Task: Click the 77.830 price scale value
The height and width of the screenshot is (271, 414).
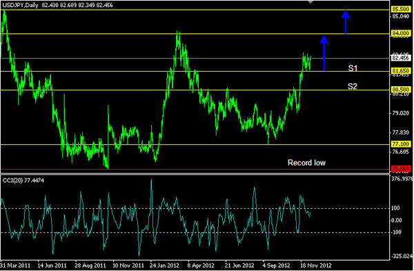Action: point(401,132)
